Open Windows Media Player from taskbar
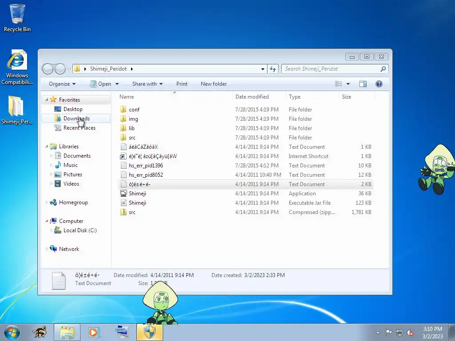The image size is (455, 341). pyautogui.click(x=94, y=332)
